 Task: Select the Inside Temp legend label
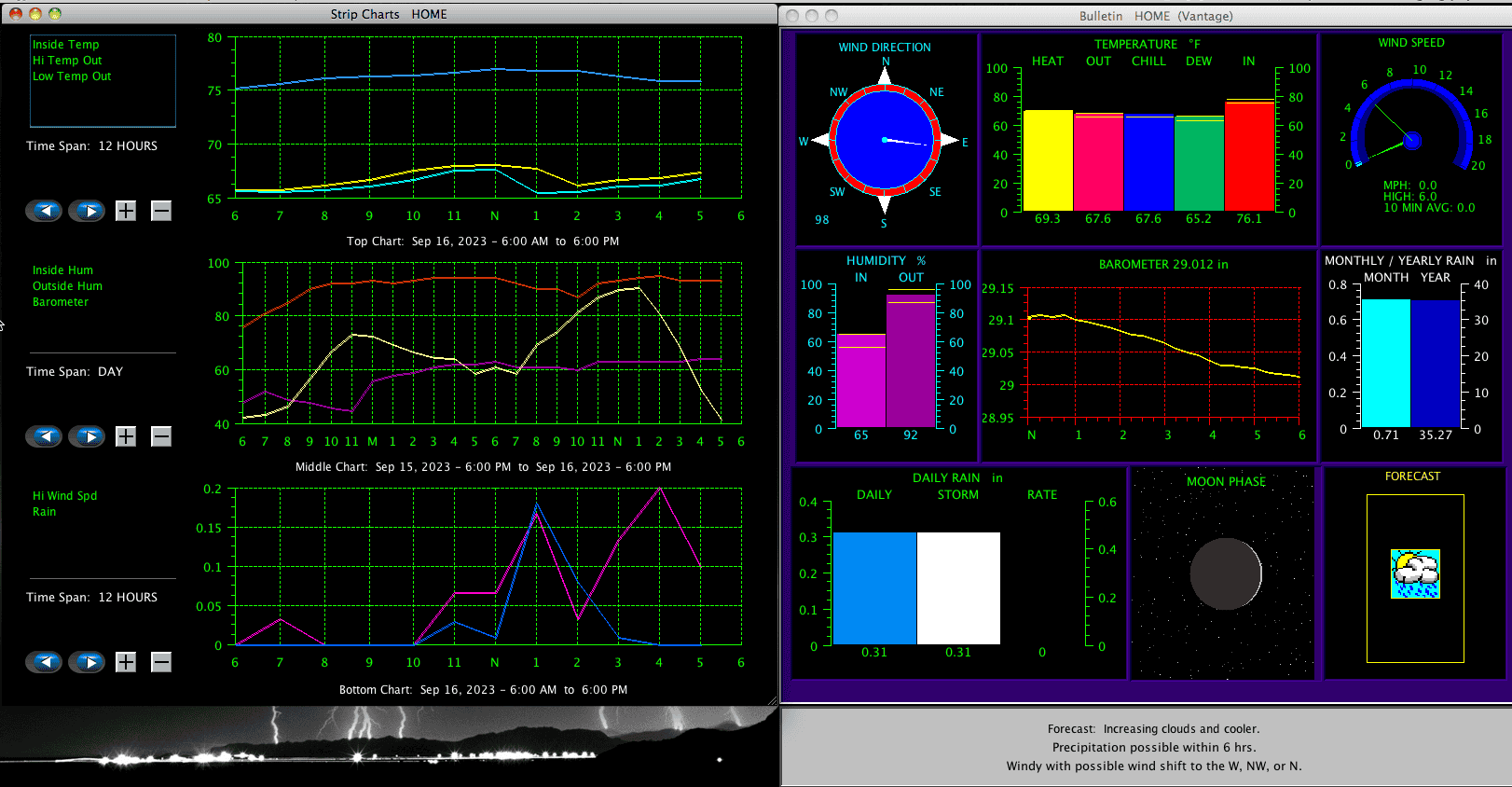click(x=65, y=45)
